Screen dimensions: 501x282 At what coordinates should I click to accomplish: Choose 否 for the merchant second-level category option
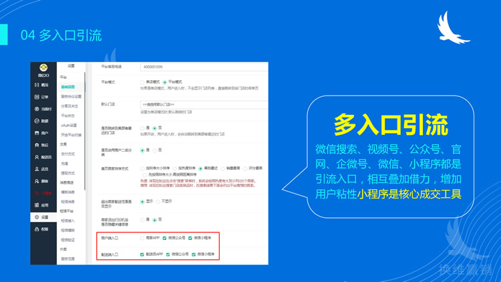155,150
